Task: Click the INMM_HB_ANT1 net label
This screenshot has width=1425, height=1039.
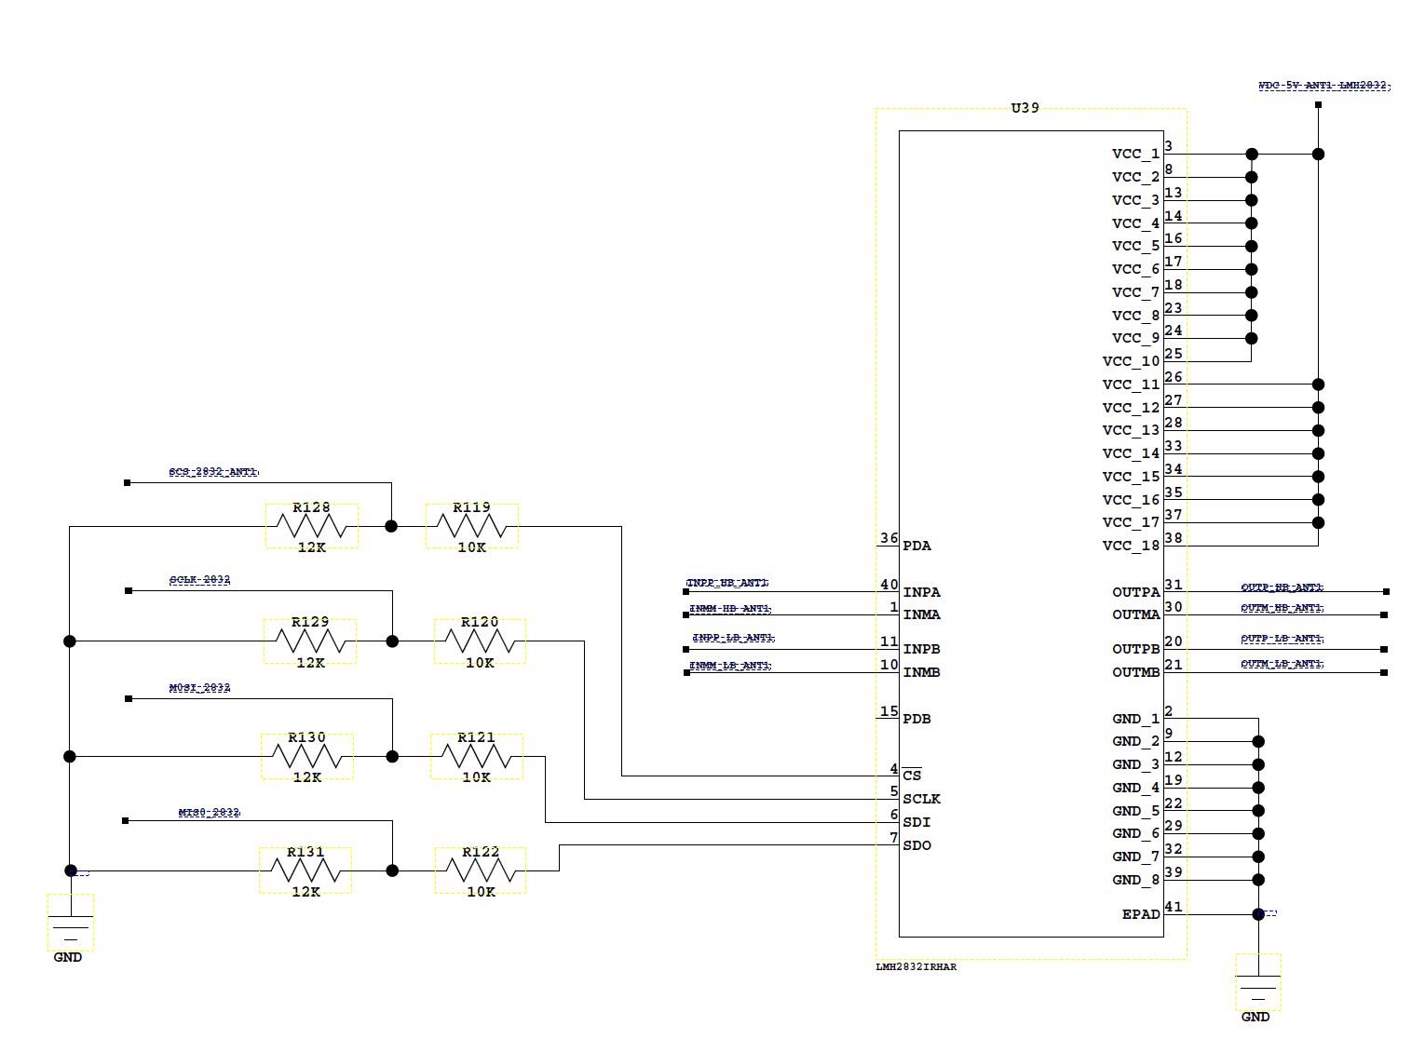Action: pyautogui.click(x=730, y=609)
